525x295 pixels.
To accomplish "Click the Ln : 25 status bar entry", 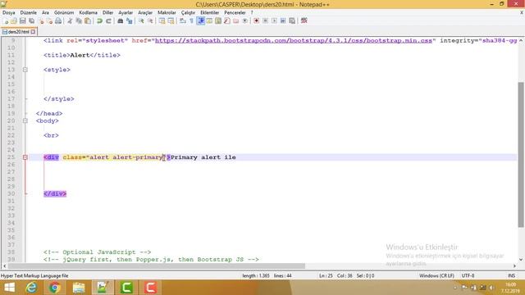I will 326,275.
